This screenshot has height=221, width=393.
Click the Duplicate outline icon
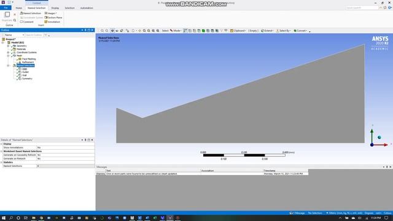pyautogui.click(x=7, y=15)
